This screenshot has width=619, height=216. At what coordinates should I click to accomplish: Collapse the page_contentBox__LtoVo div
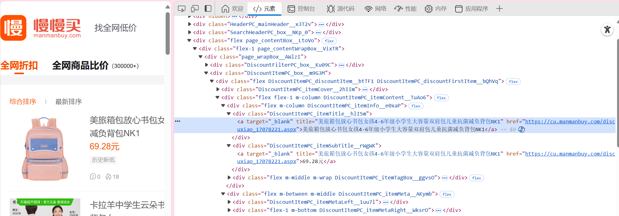point(189,40)
